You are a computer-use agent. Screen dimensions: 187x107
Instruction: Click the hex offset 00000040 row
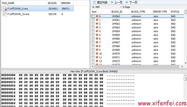click(x=68, y=89)
